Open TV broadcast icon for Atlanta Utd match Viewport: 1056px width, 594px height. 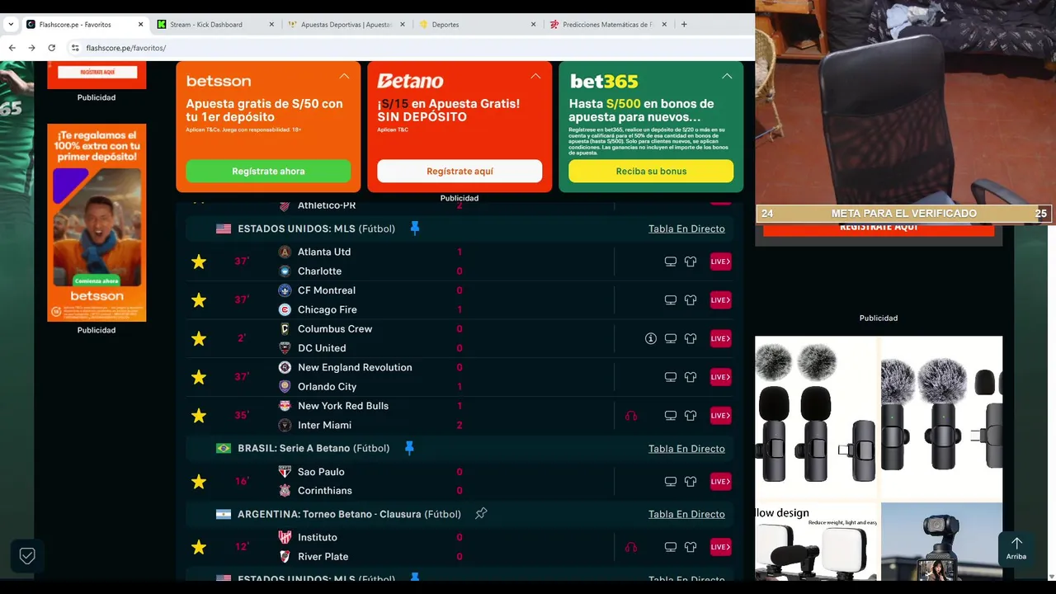(x=671, y=262)
